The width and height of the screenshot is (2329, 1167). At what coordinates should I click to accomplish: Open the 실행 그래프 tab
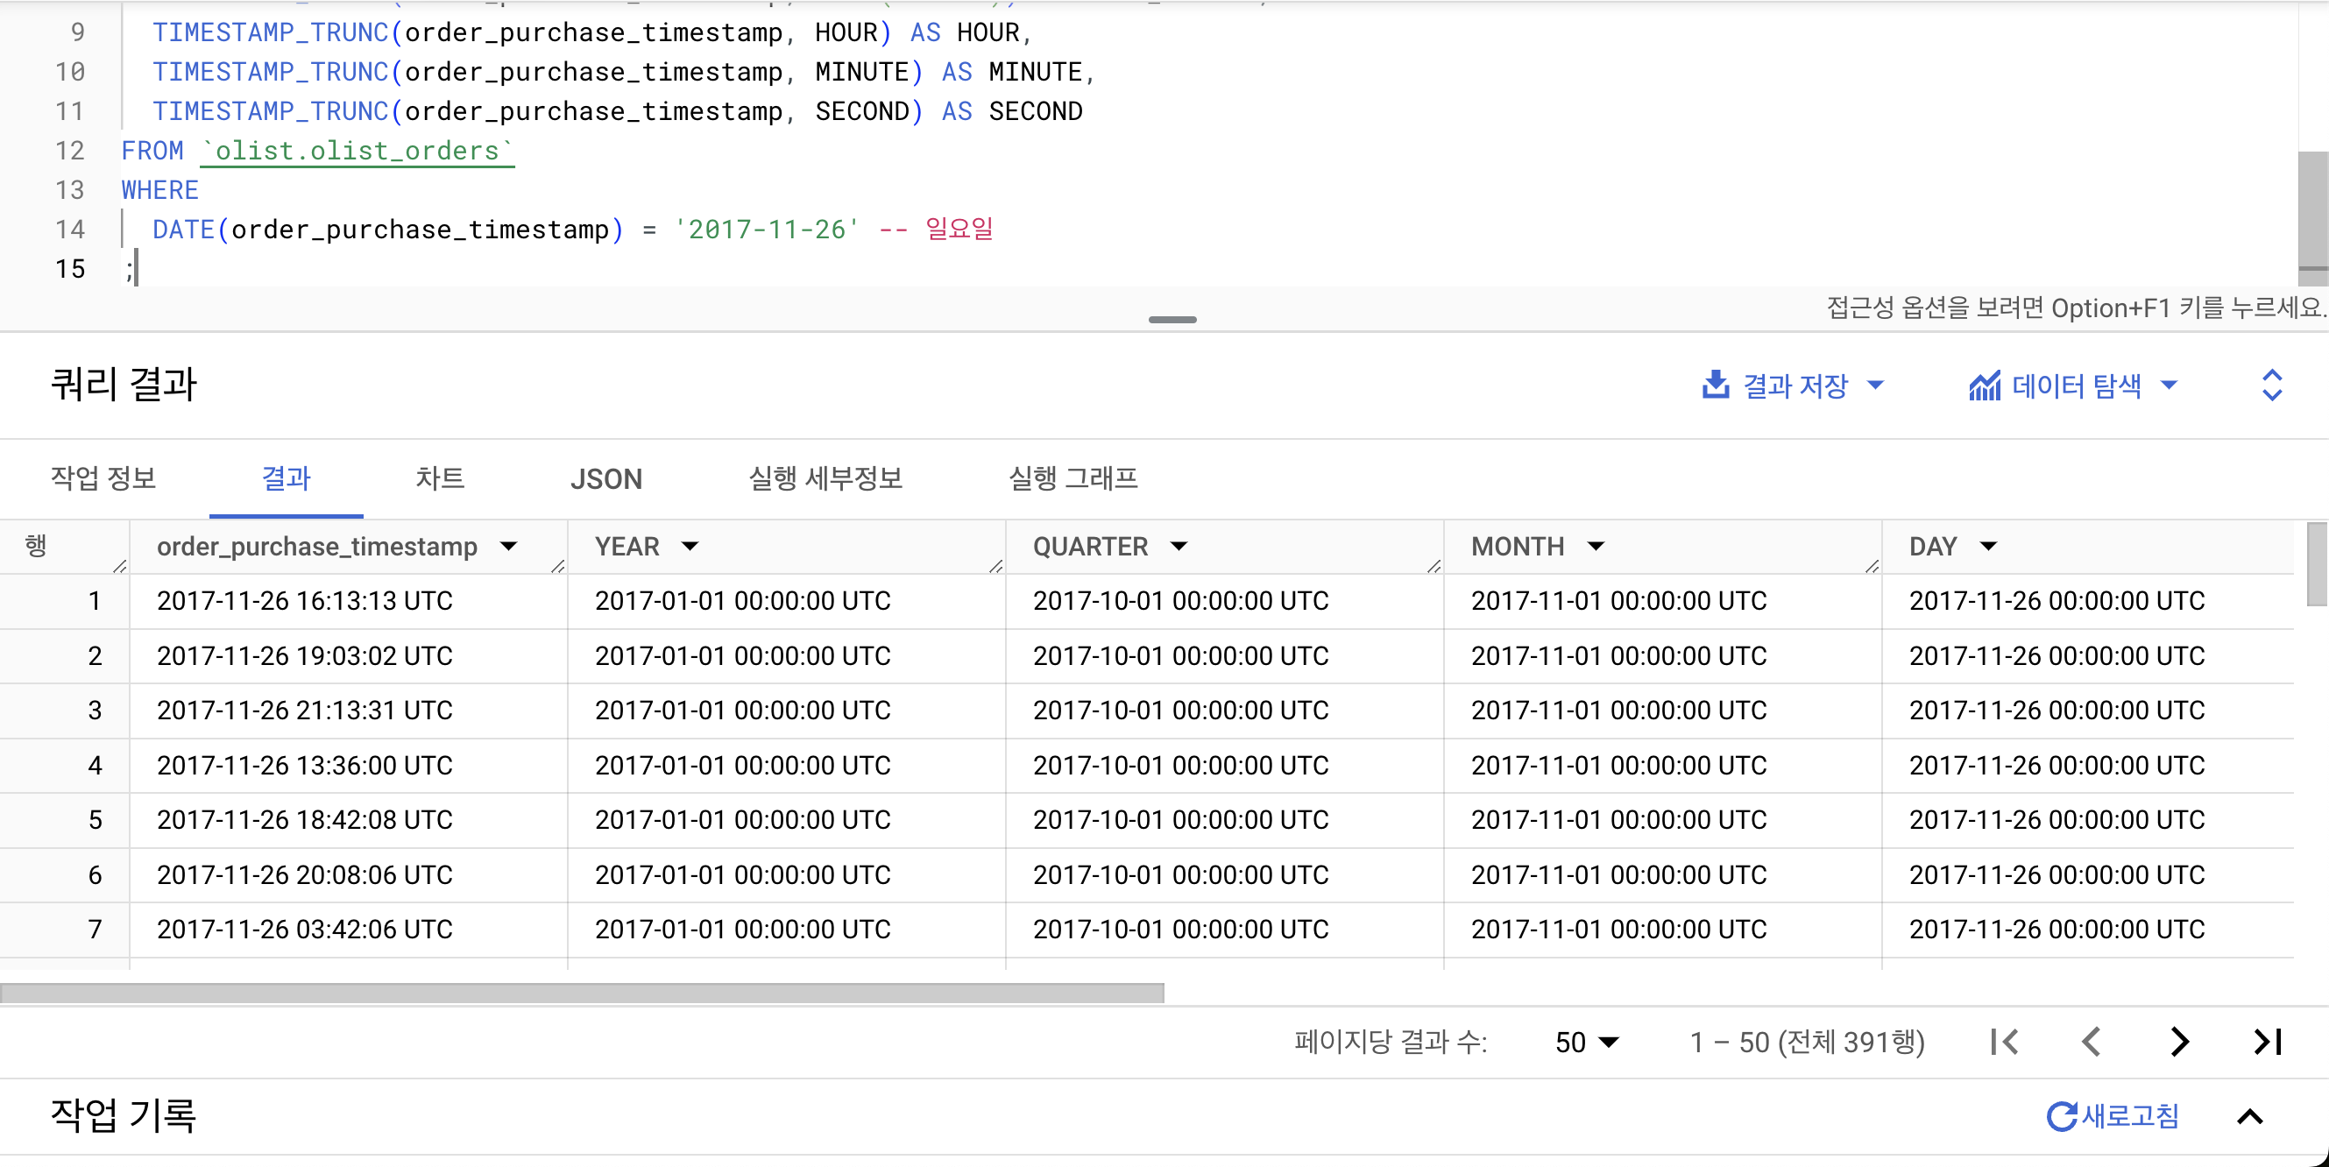(x=1073, y=478)
